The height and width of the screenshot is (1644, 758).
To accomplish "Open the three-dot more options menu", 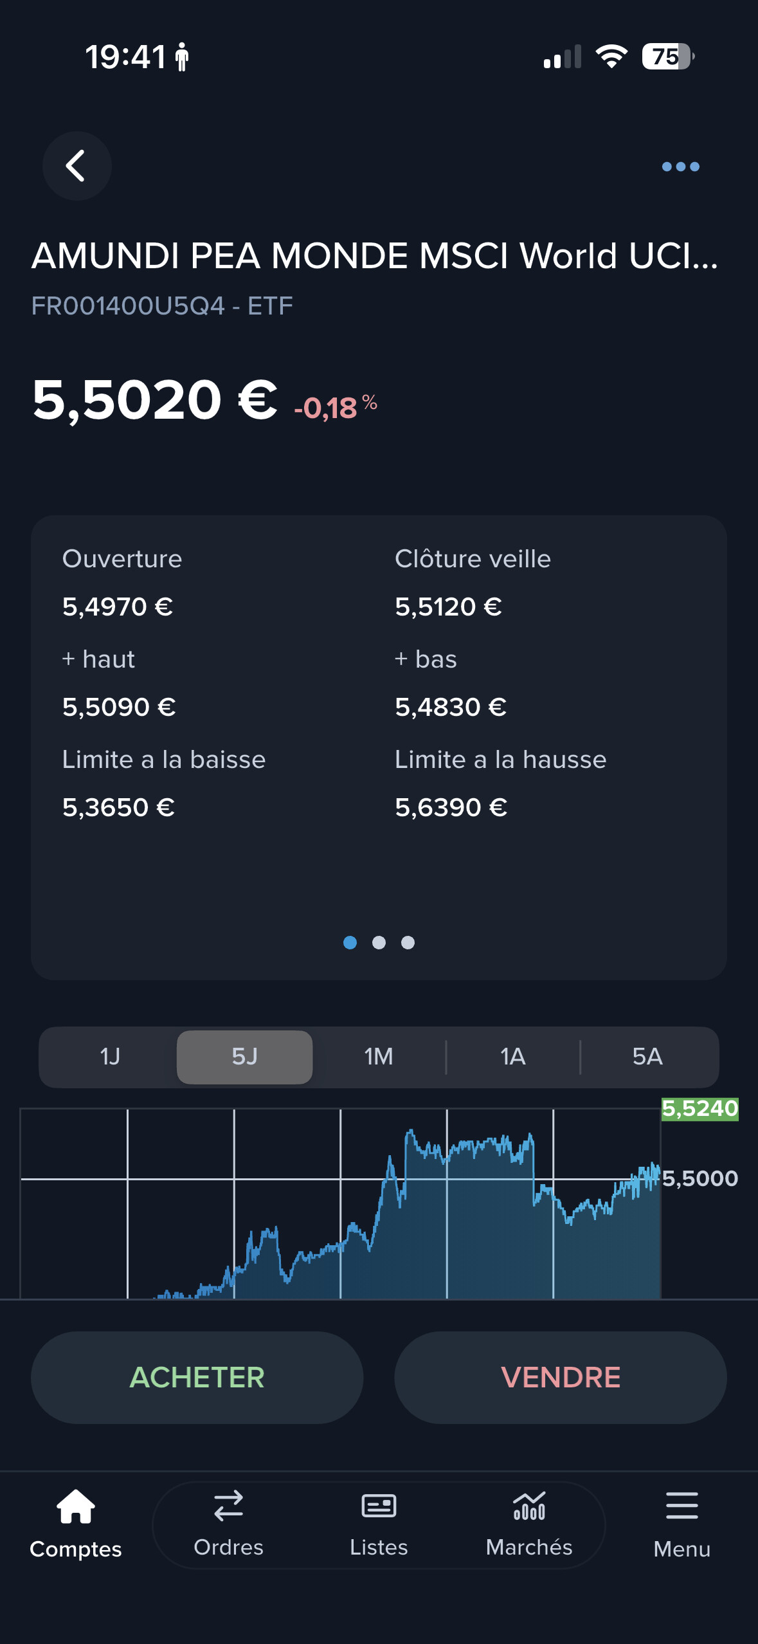I will [680, 167].
